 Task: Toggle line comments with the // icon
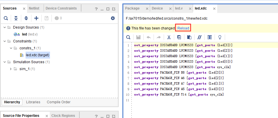click(199, 37)
